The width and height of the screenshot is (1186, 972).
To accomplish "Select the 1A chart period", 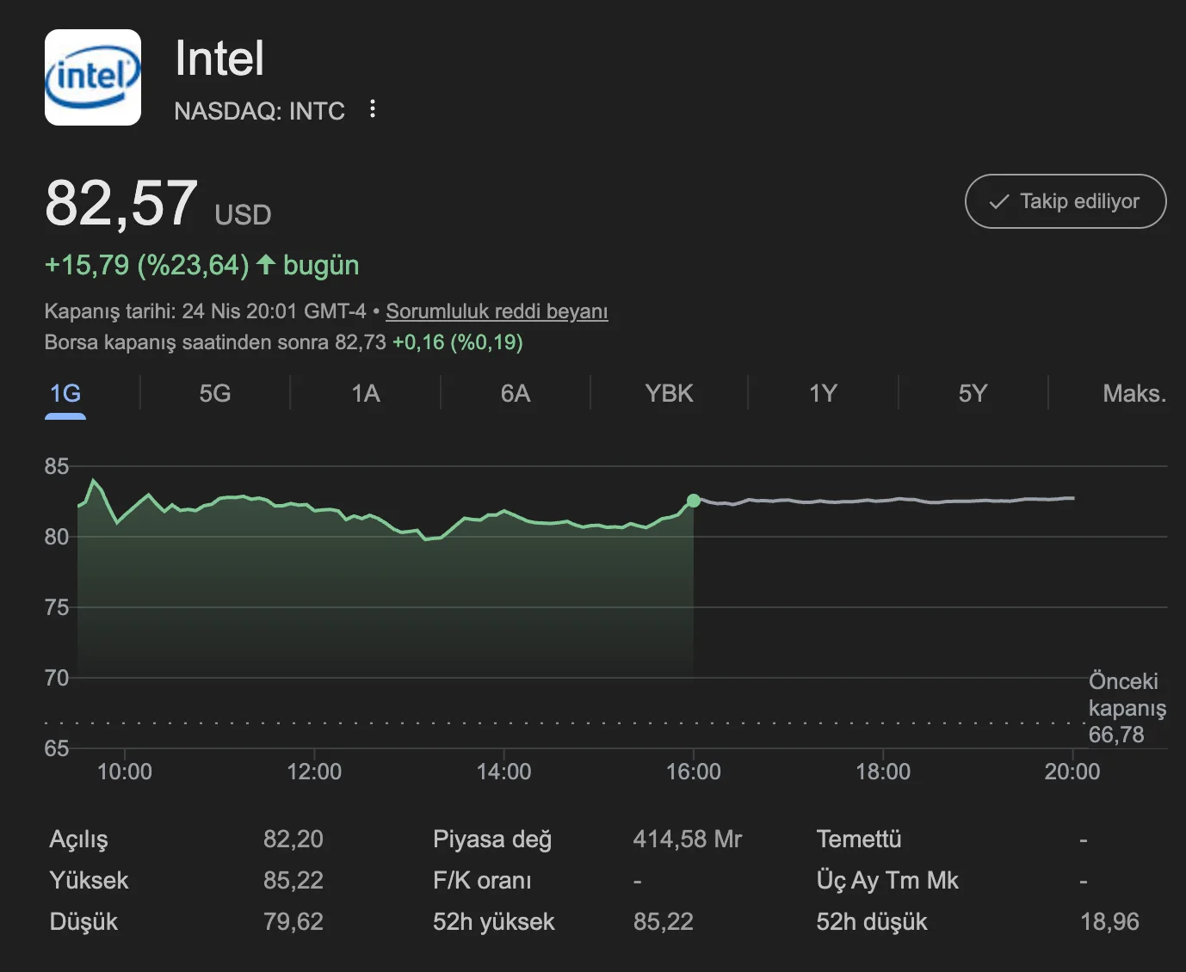I will click(x=365, y=393).
